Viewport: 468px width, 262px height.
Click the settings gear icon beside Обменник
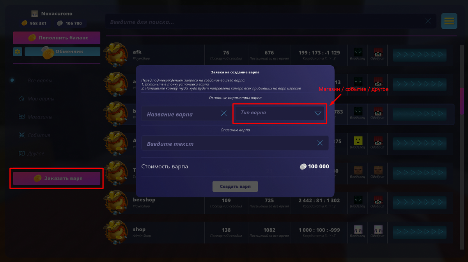click(x=18, y=51)
